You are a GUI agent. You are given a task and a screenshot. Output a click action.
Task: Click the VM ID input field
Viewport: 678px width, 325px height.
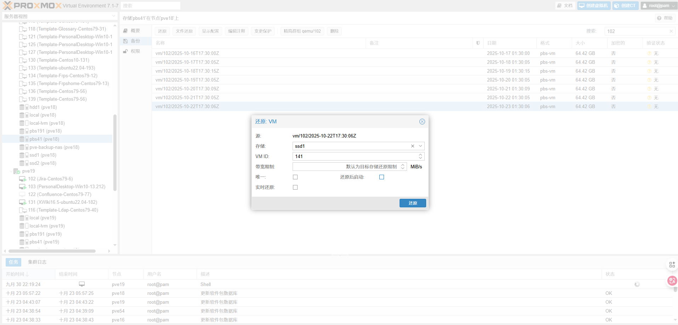point(354,156)
